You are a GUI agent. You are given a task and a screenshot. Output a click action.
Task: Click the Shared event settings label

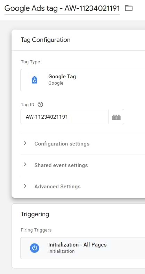click(61, 165)
